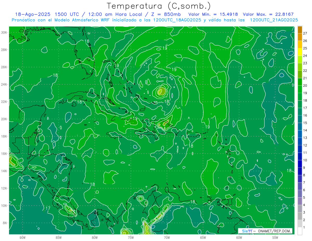Click the "8N" latitude label
This screenshot has width=312, height=241.
pyautogui.click(x=5, y=223)
